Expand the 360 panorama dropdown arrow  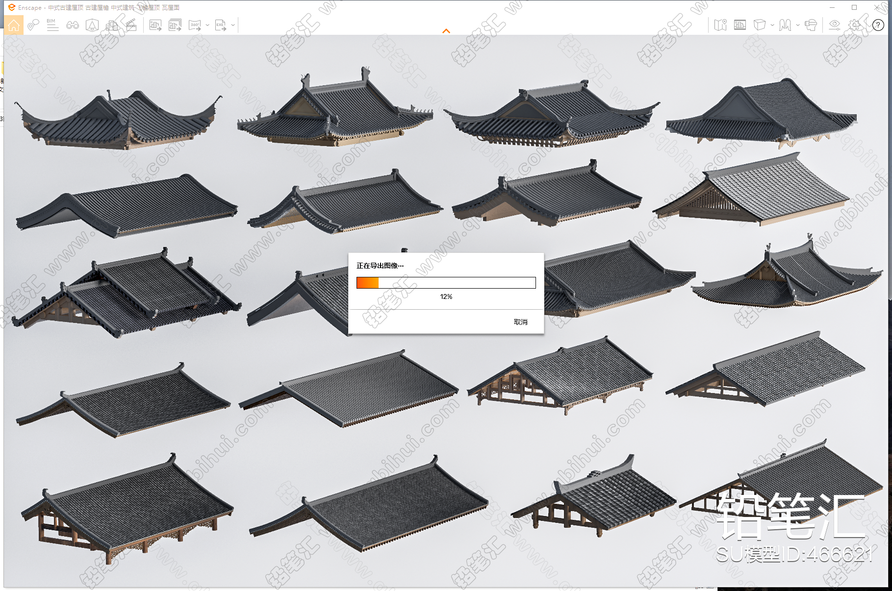[207, 25]
